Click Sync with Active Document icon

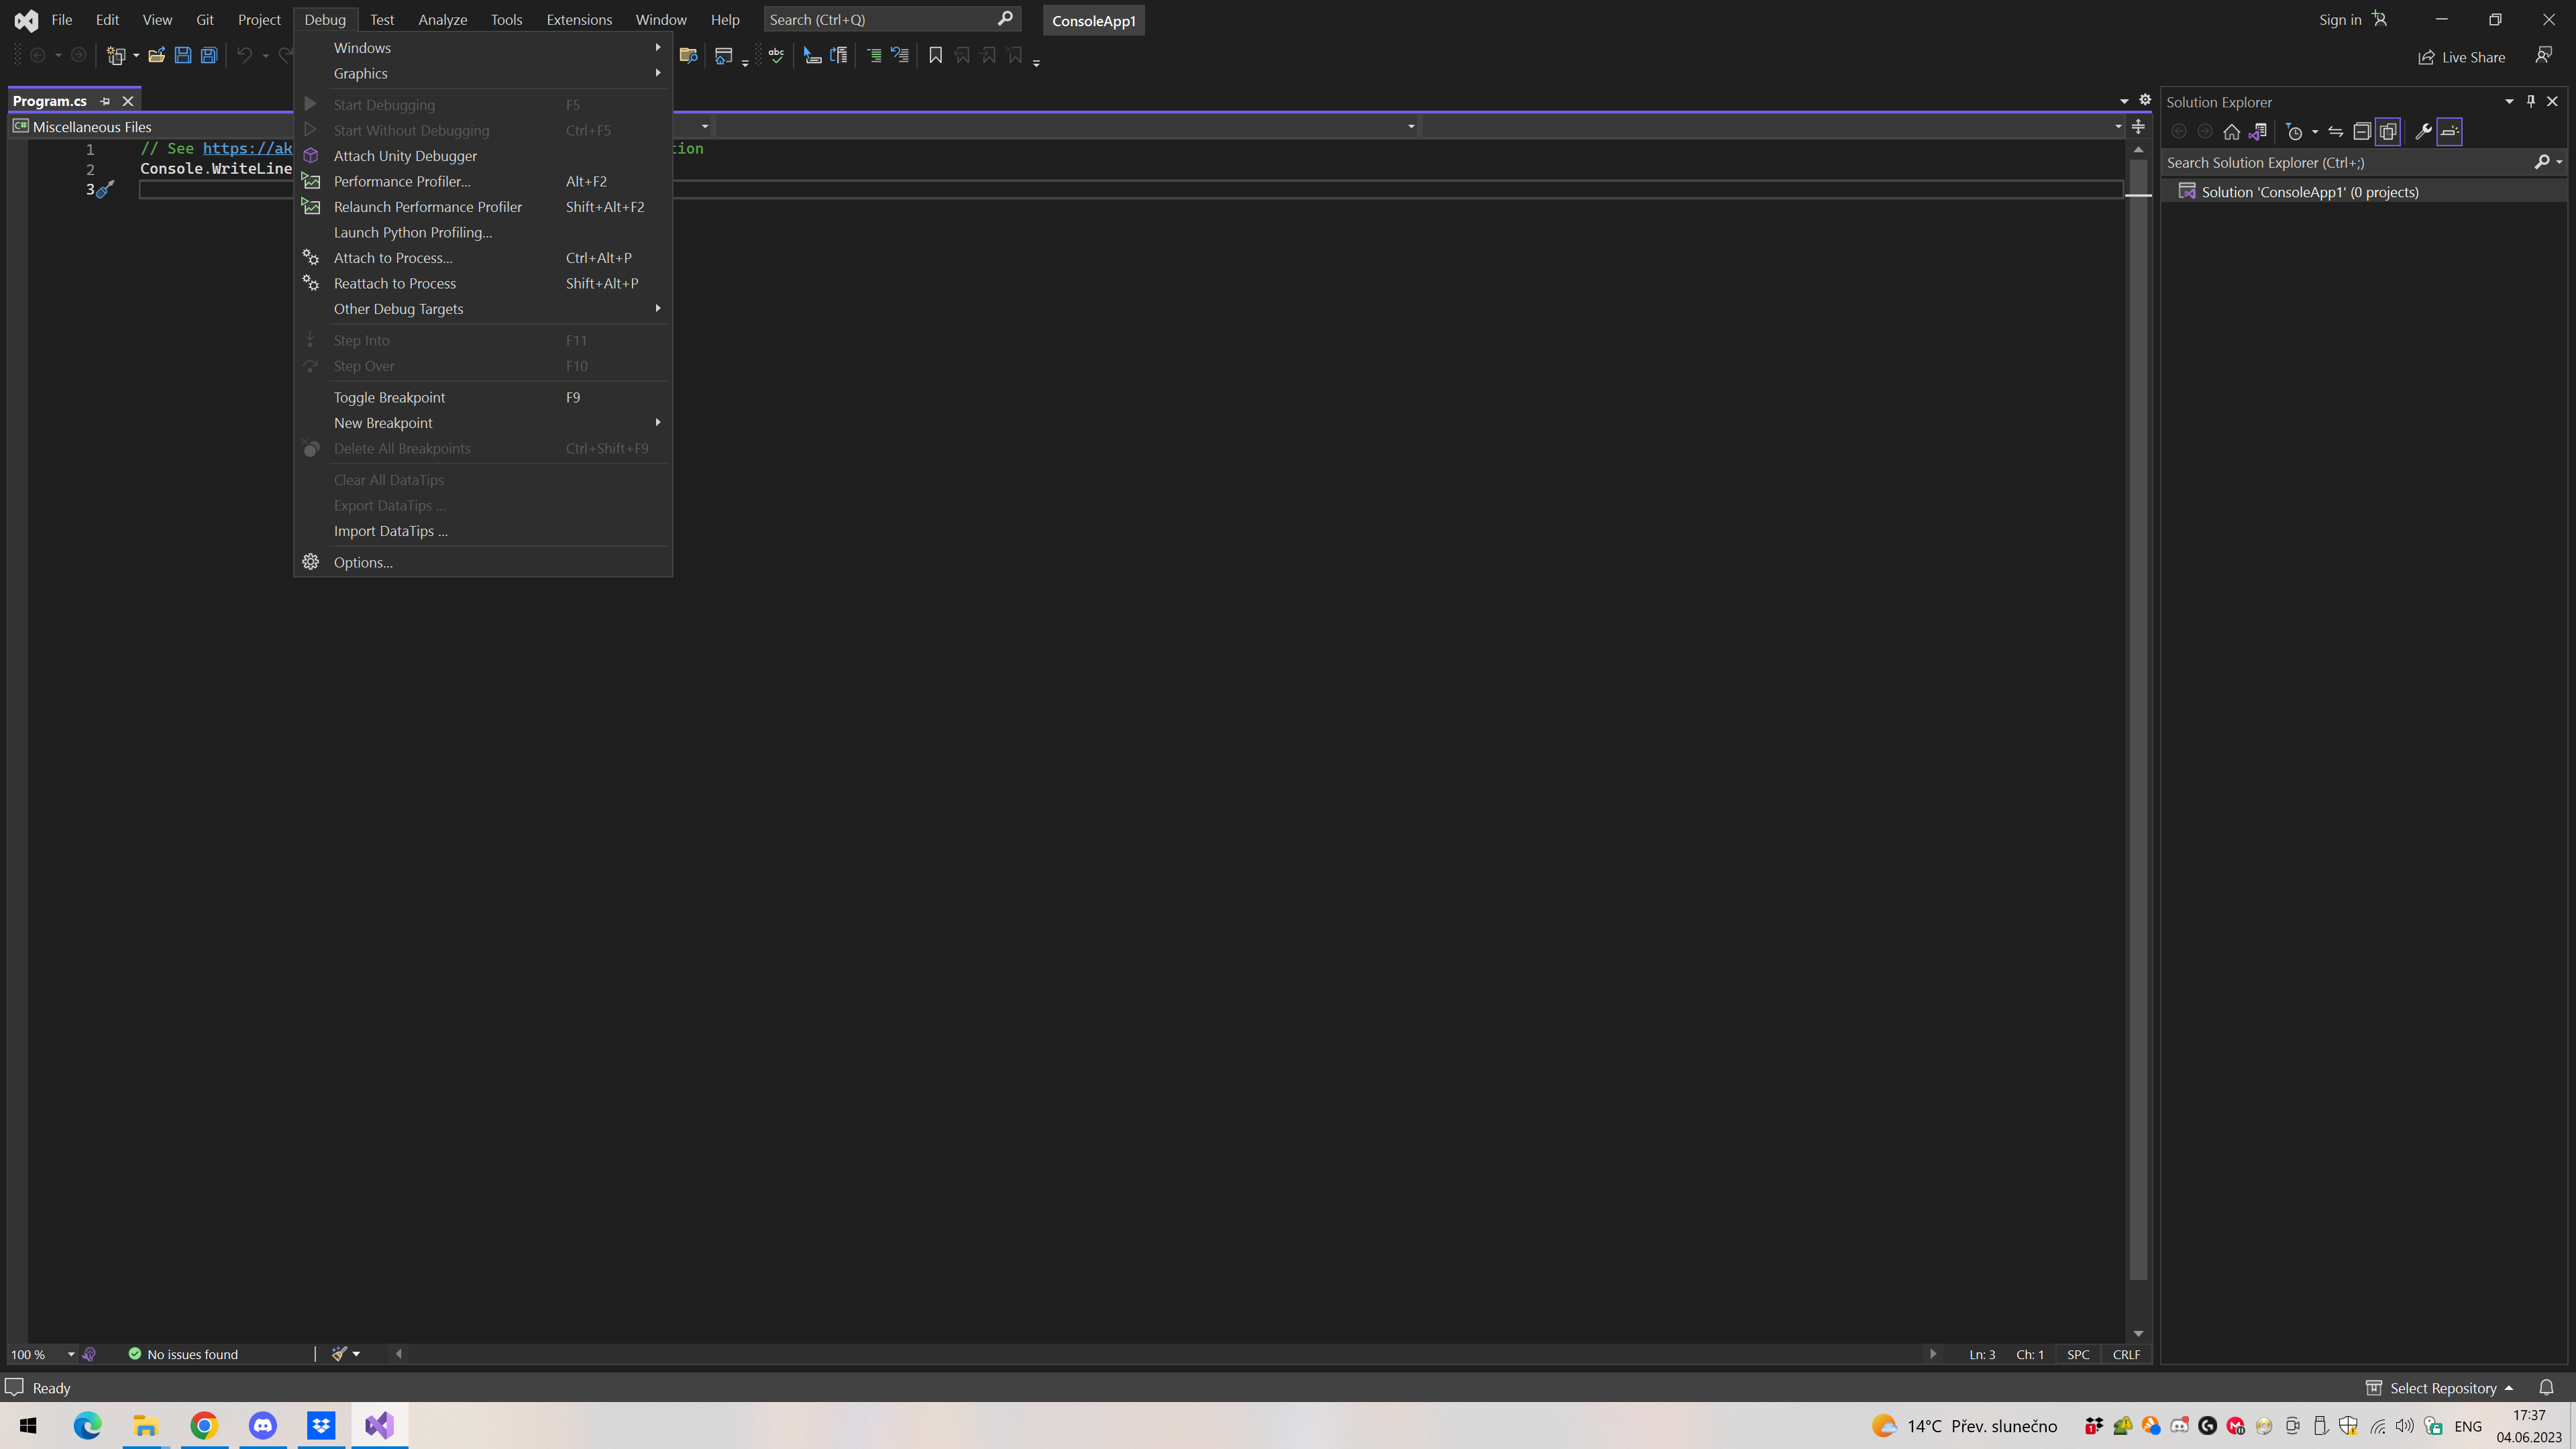click(2335, 132)
